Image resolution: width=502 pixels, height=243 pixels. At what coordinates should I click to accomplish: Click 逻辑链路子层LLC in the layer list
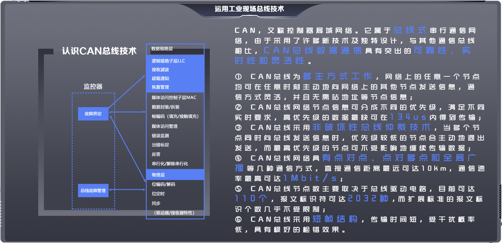point(168,61)
